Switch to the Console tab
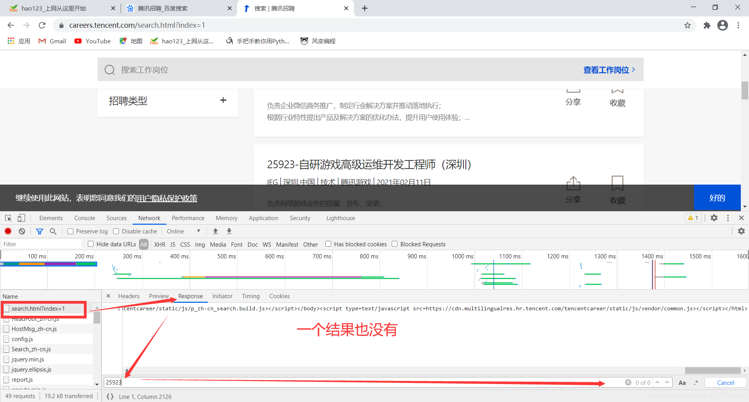The image size is (749, 402). (x=85, y=218)
